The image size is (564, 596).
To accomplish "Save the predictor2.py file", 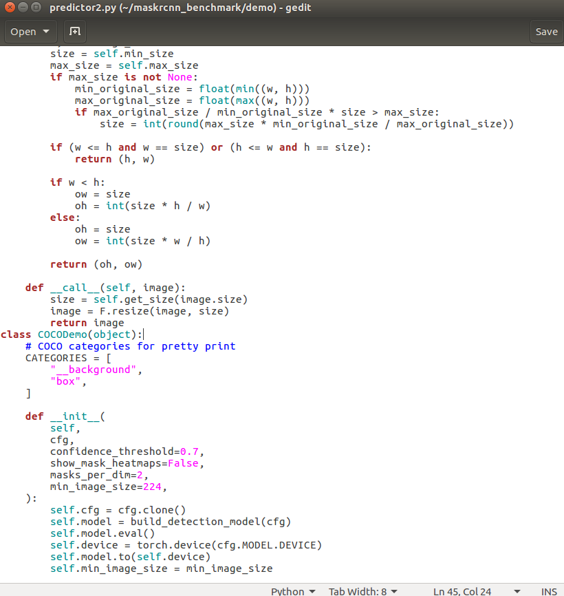I will point(546,32).
